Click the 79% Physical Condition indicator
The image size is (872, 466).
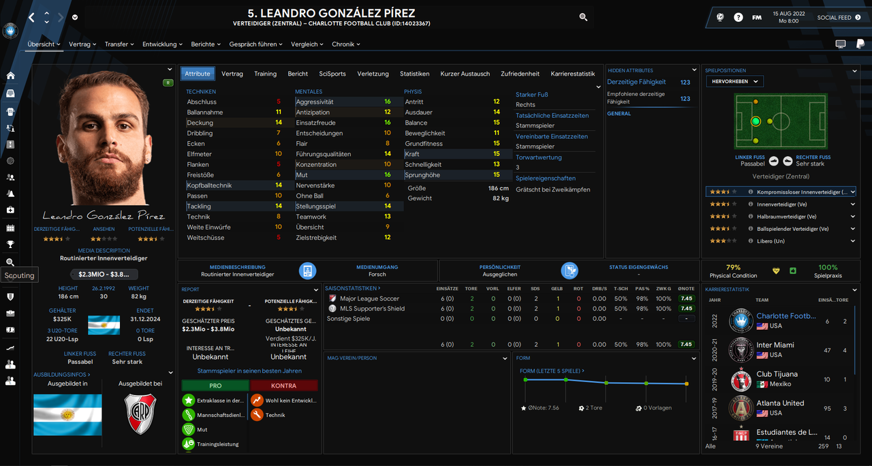[x=734, y=271]
